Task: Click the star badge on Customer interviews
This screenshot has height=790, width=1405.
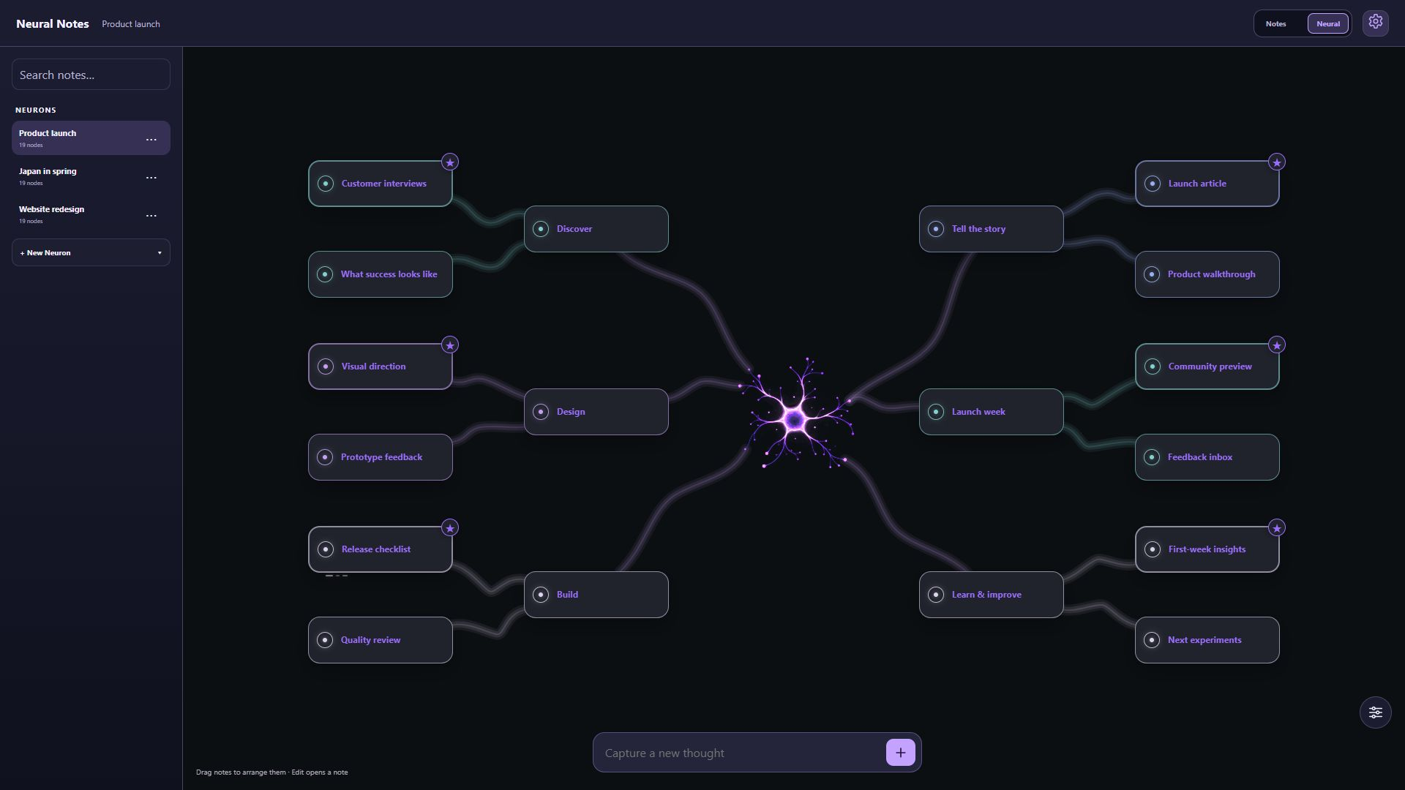Action: coord(450,162)
